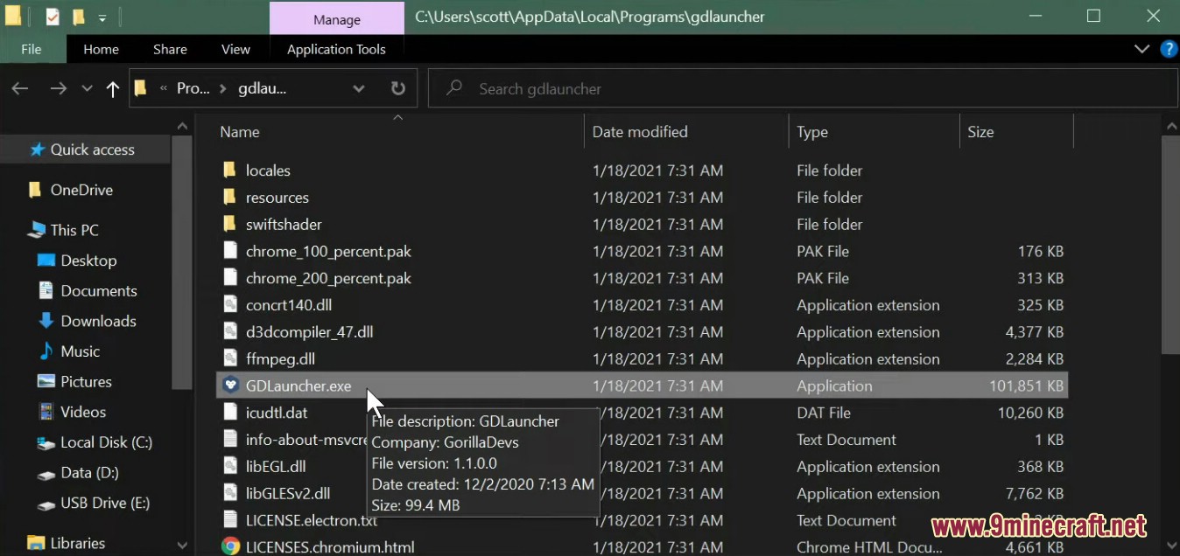Open Videos in the sidebar
This screenshot has height=556, width=1180.
pos(83,412)
